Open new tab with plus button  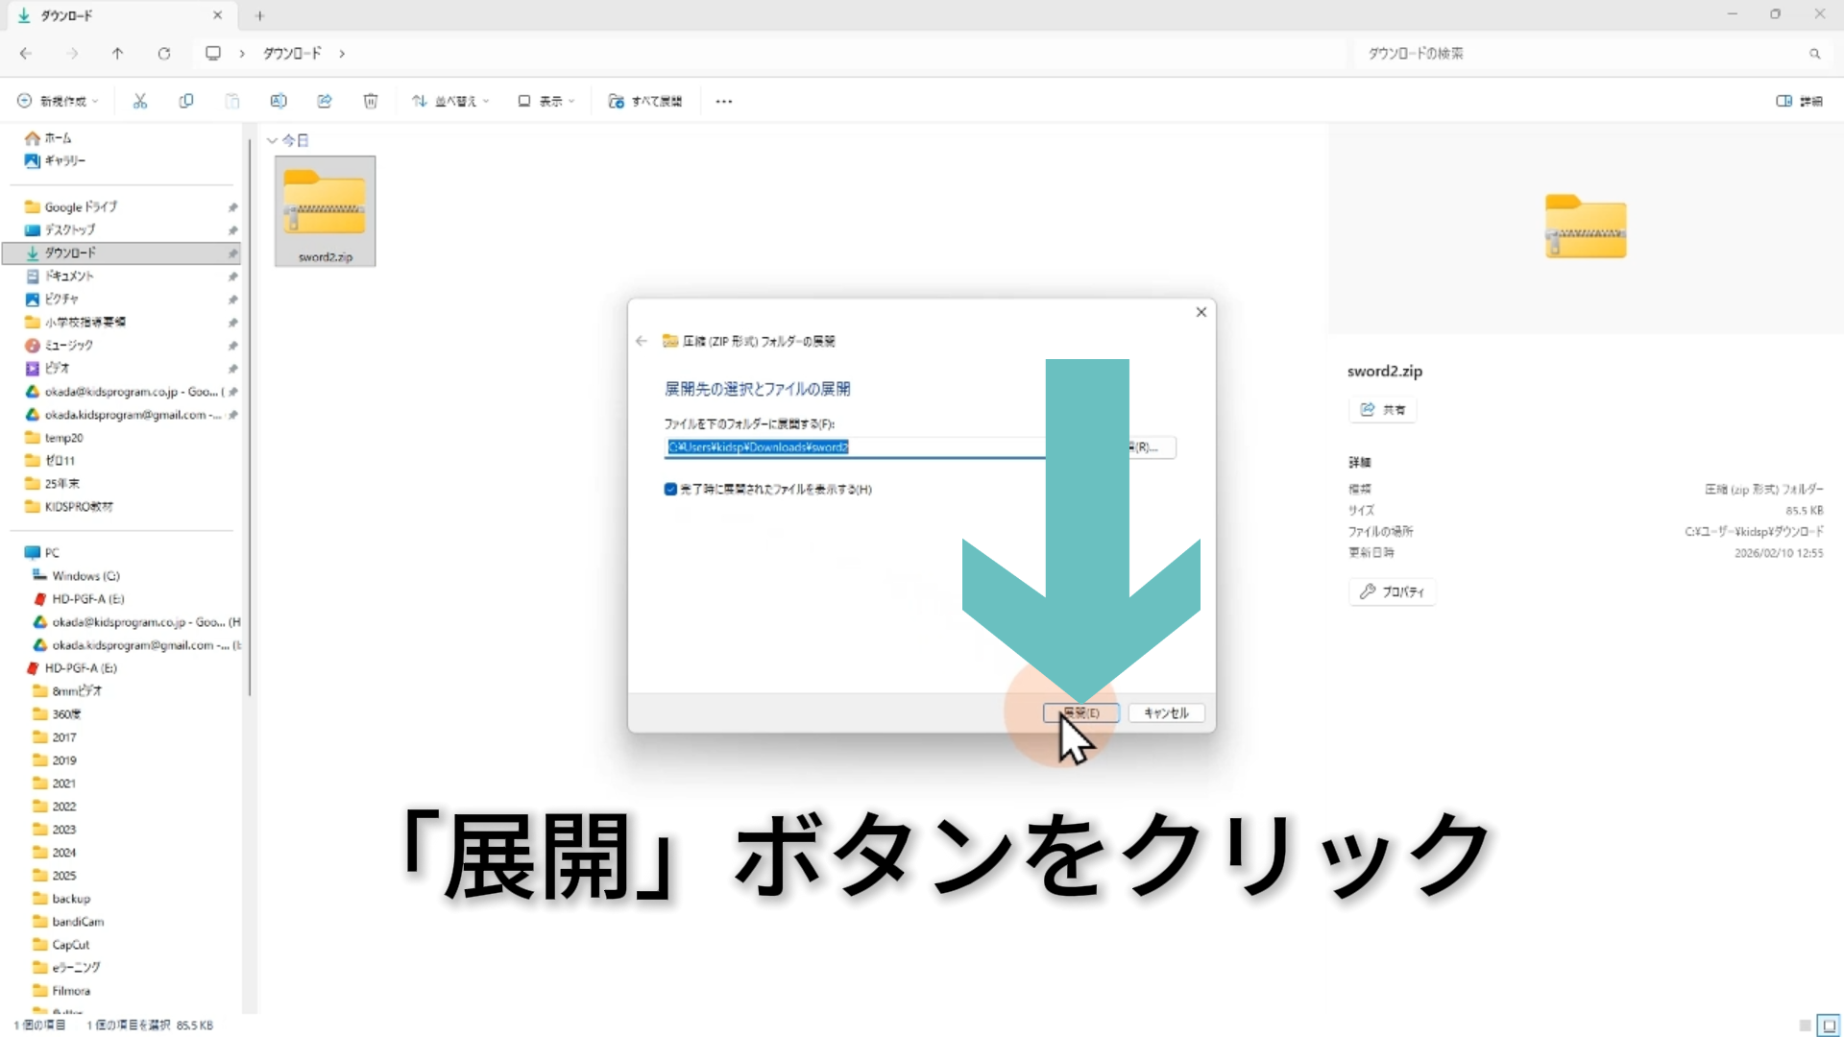coord(259,15)
